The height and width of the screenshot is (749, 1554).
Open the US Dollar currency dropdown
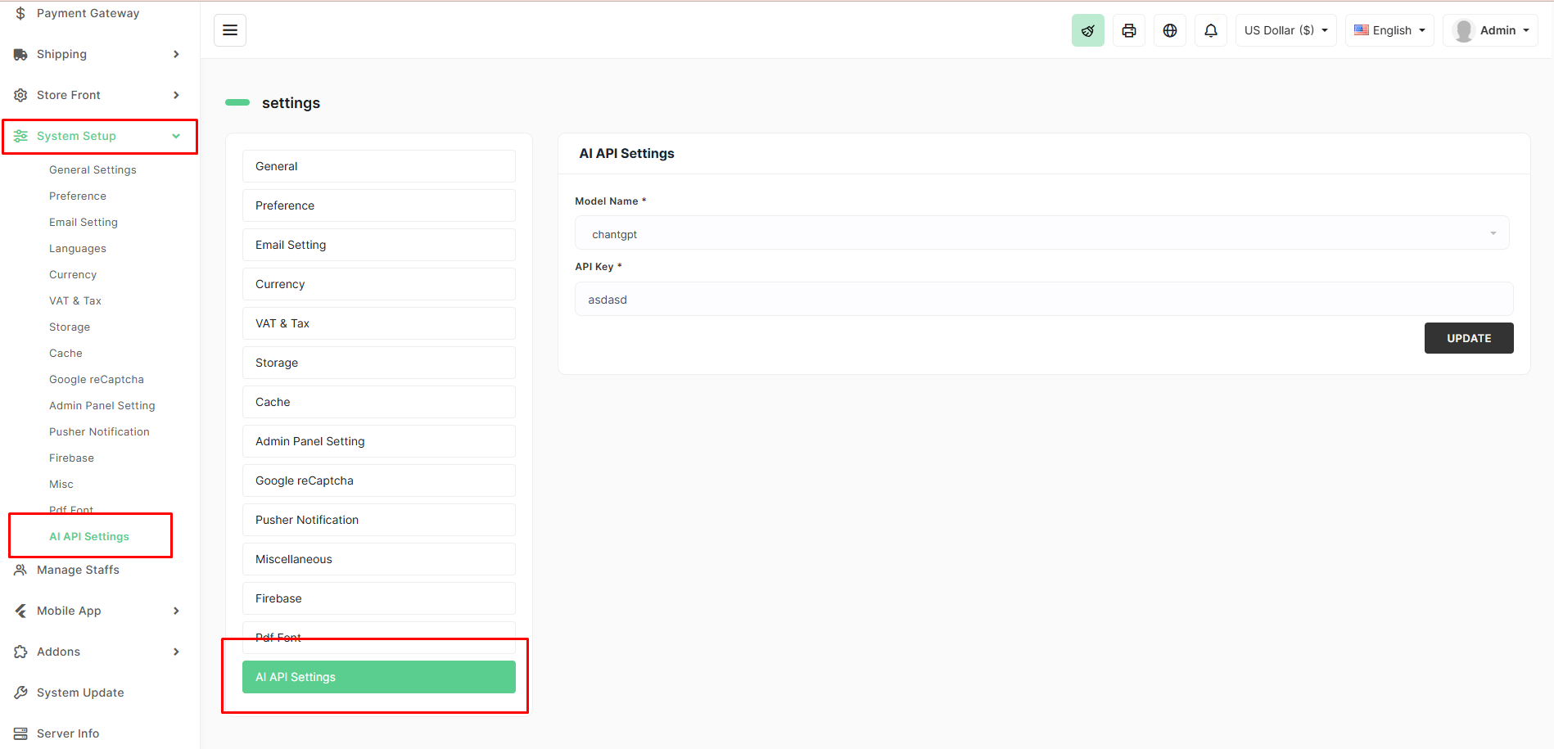coord(1285,30)
